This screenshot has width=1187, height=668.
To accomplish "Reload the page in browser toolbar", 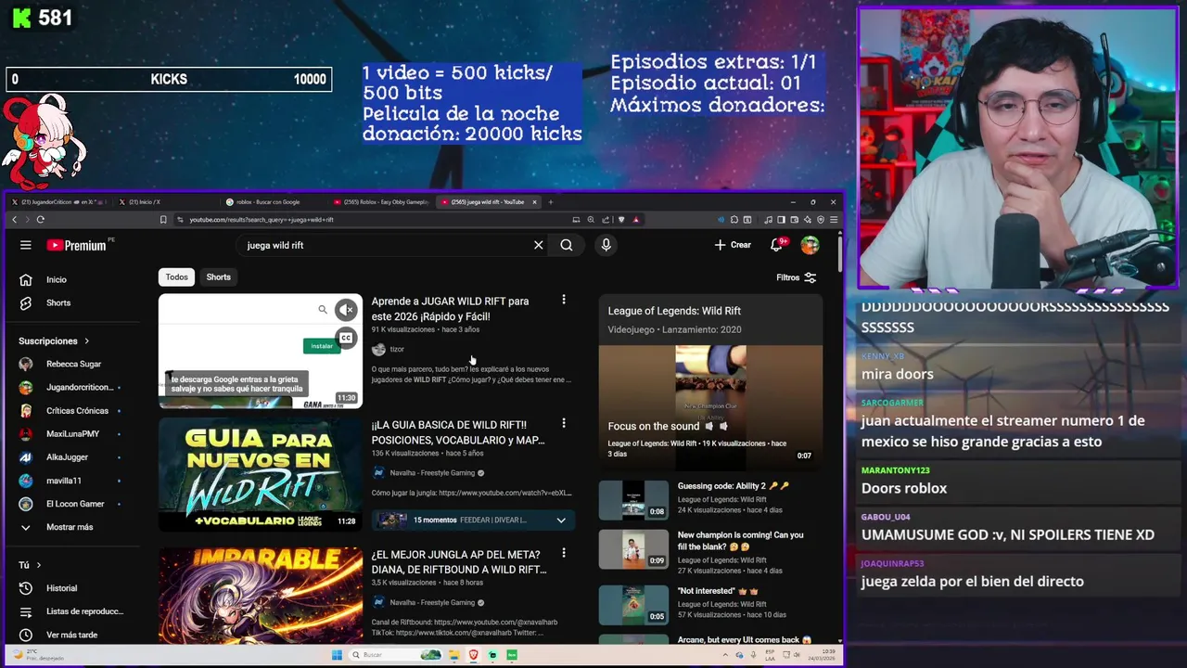I will [x=41, y=220].
